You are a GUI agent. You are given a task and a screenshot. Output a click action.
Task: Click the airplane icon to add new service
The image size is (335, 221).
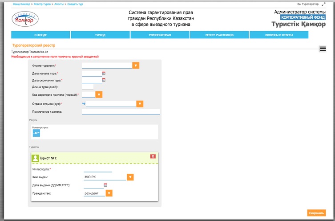36,133
